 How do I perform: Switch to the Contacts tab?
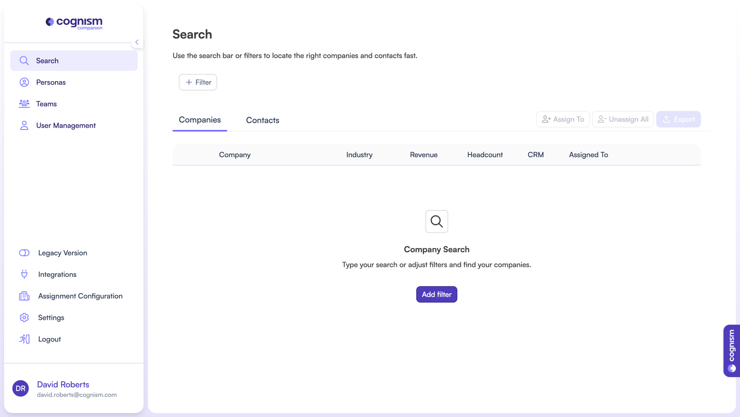pos(262,120)
